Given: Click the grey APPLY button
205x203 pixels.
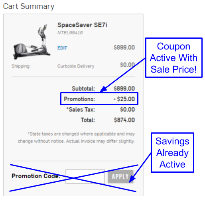Looking at the screenshot, I should [x=120, y=176].
